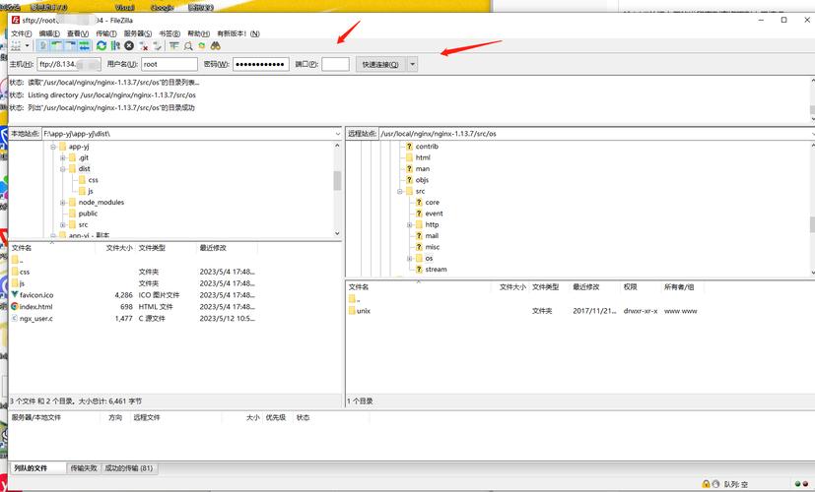This screenshot has height=492, width=815.
Task: Collapse the app-yj folder in local tree
Action: 53,147
